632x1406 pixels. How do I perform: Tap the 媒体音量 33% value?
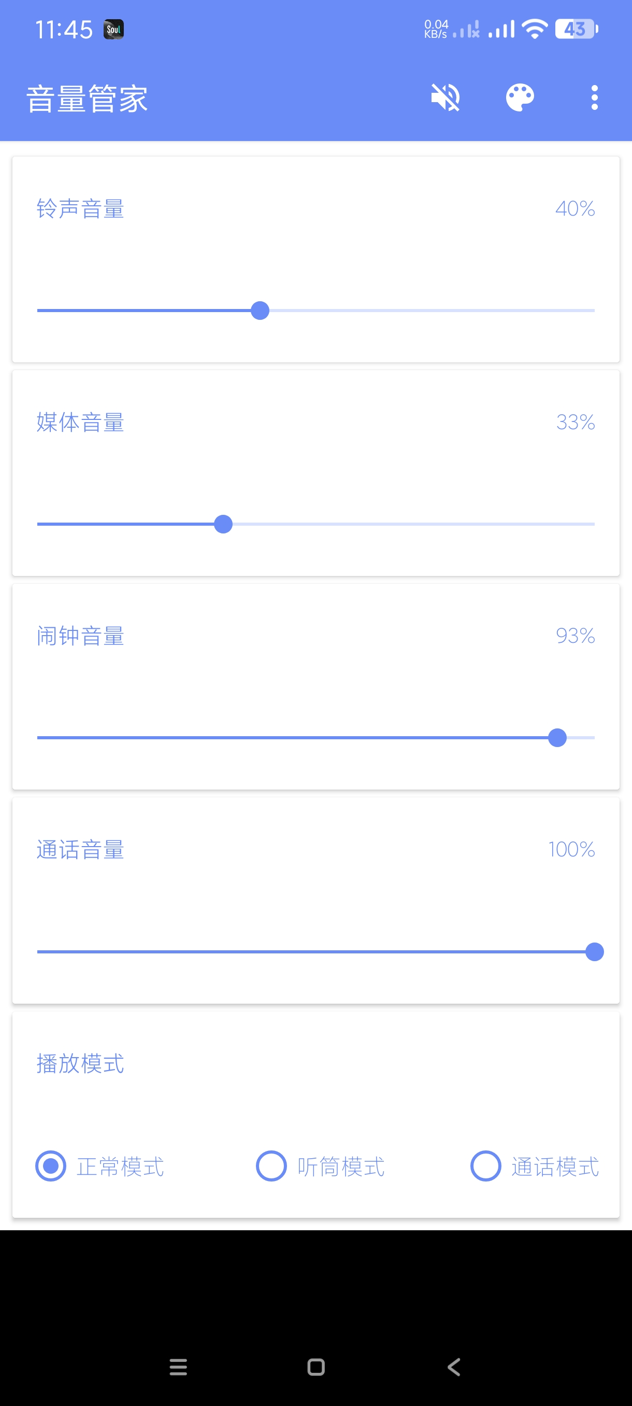coord(574,422)
